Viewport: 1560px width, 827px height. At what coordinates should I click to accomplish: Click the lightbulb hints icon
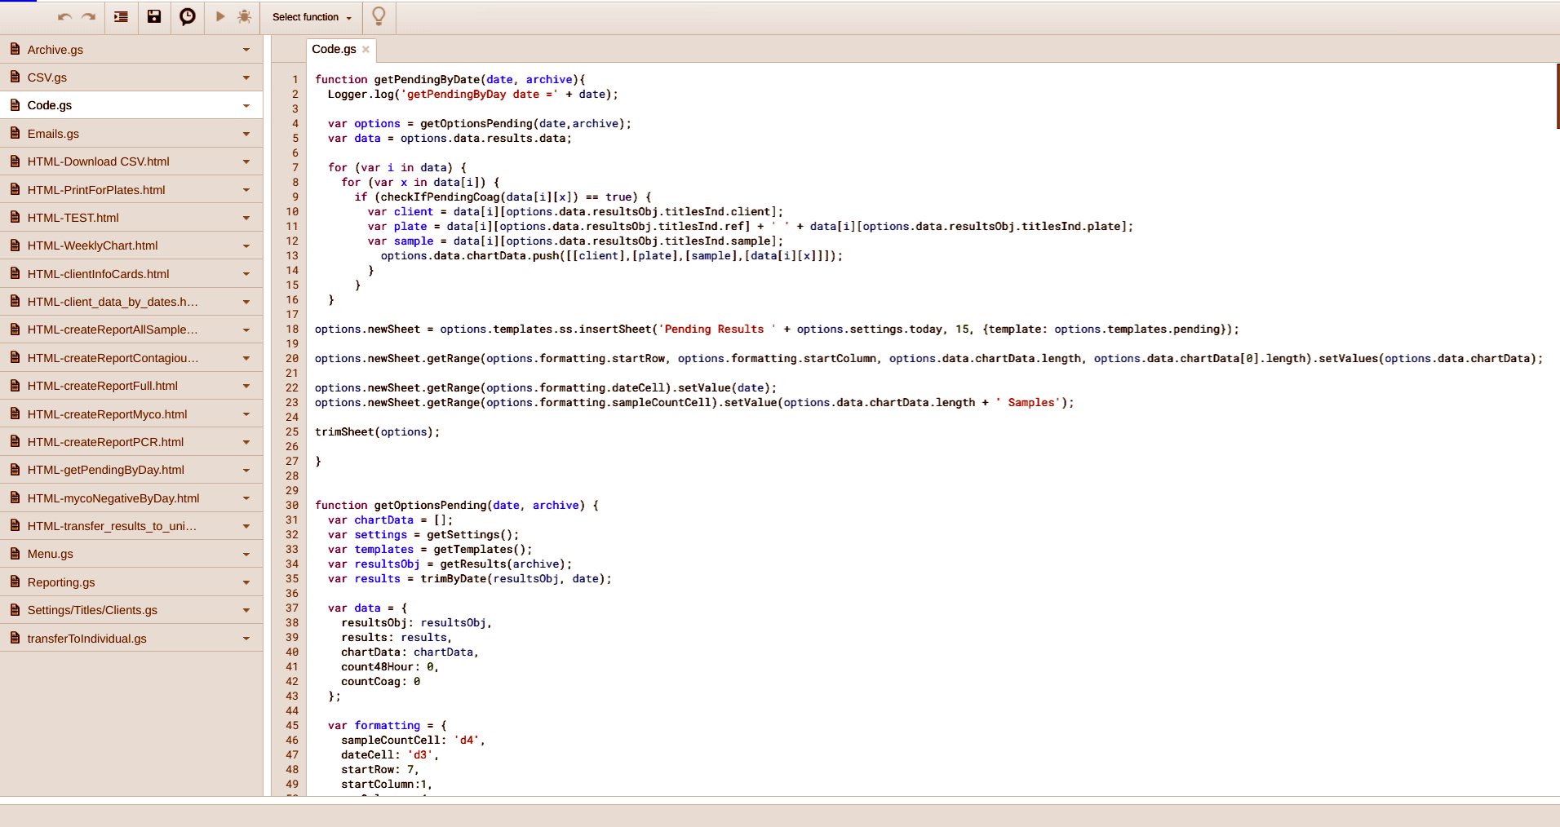pos(379,17)
